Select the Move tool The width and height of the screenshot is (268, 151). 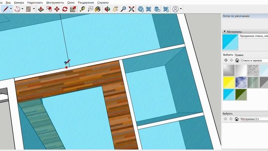pyautogui.click(x=57, y=9)
